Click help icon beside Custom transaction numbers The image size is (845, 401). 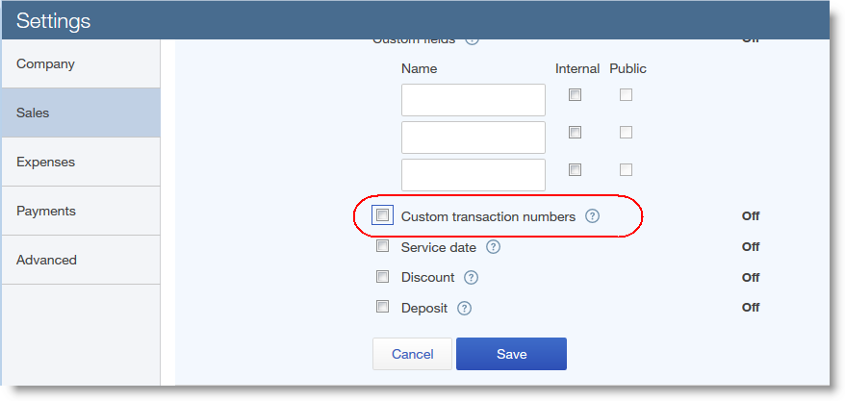click(x=592, y=216)
